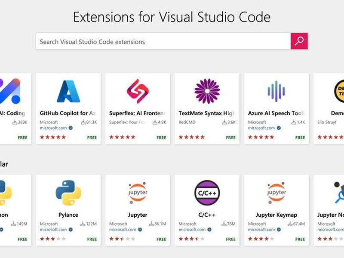This screenshot has height=258, width=344.
Task: Open the GitHub Copilot for Azure logo
Action: click(x=68, y=91)
